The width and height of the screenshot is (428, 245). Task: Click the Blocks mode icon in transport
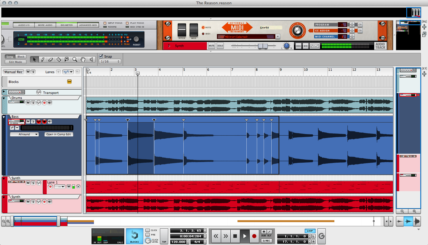pos(134,236)
